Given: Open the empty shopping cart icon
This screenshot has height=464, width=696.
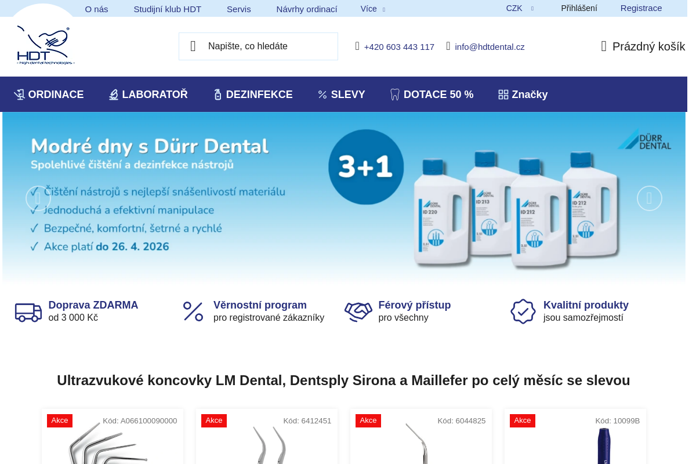Looking at the screenshot, I should click(604, 46).
